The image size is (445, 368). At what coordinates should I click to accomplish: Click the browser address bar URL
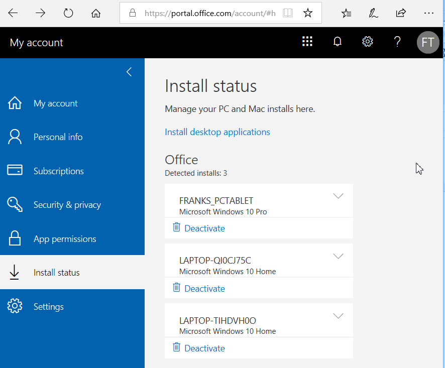click(209, 14)
